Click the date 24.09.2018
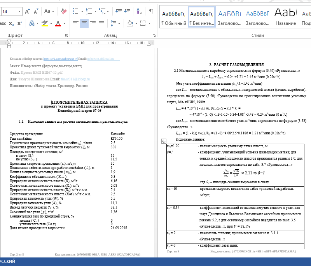The width and height of the screenshot is (311, 266). 119,228
